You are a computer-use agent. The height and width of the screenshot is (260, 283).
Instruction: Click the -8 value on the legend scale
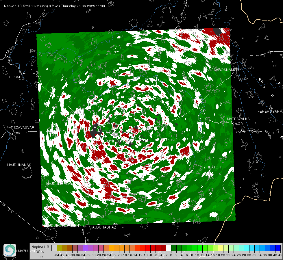150,255
